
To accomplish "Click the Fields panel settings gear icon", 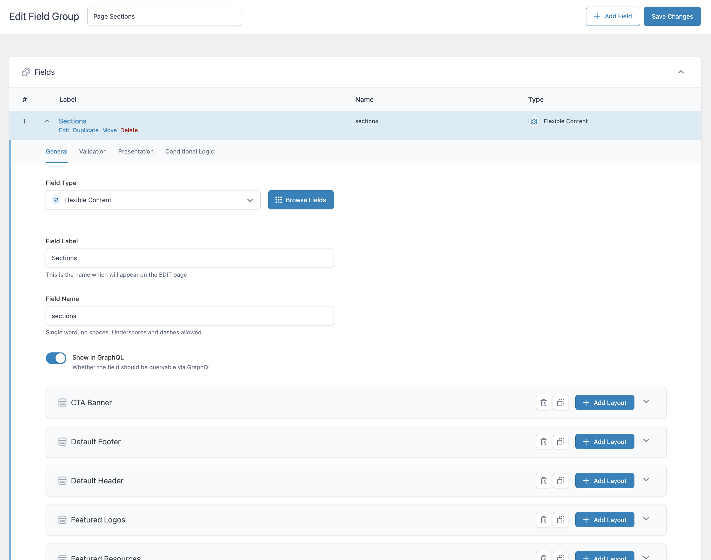I will click(x=26, y=72).
